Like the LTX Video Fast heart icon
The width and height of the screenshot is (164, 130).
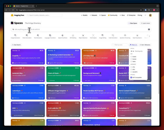click(112, 51)
